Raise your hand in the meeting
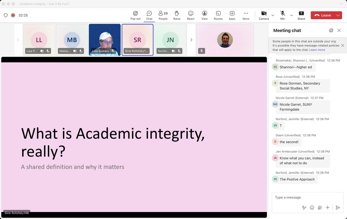The width and height of the screenshot is (347, 219). click(177, 15)
